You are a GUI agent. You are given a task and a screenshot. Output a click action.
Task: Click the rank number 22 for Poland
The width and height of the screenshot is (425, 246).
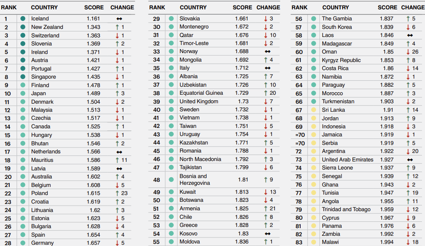(x=8, y=194)
